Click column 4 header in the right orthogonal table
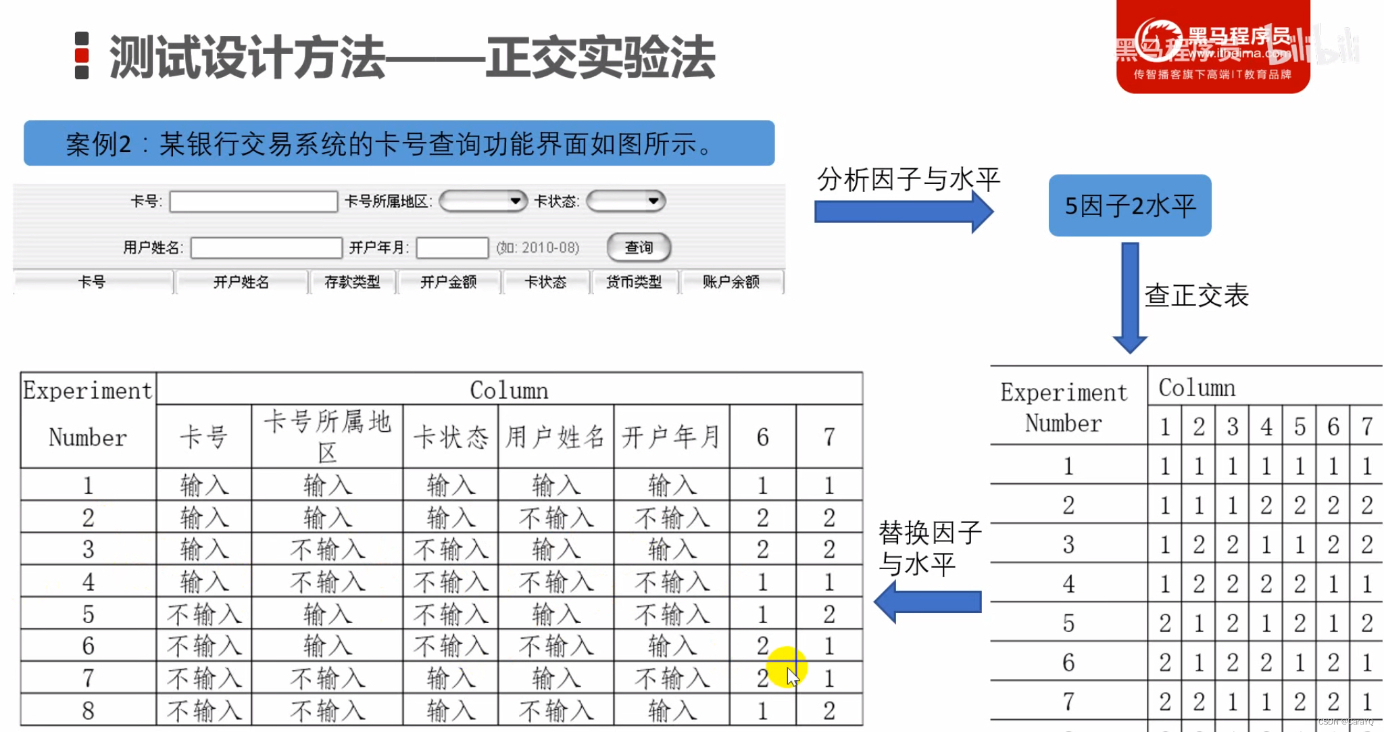The image size is (1384, 732). pos(1266,426)
